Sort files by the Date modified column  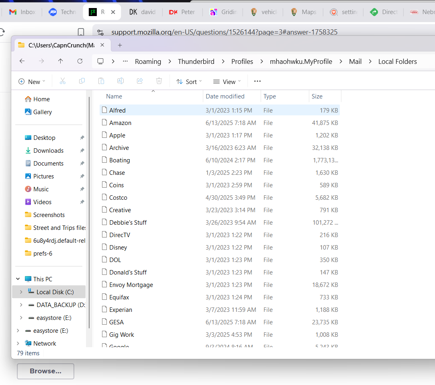click(x=225, y=96)
